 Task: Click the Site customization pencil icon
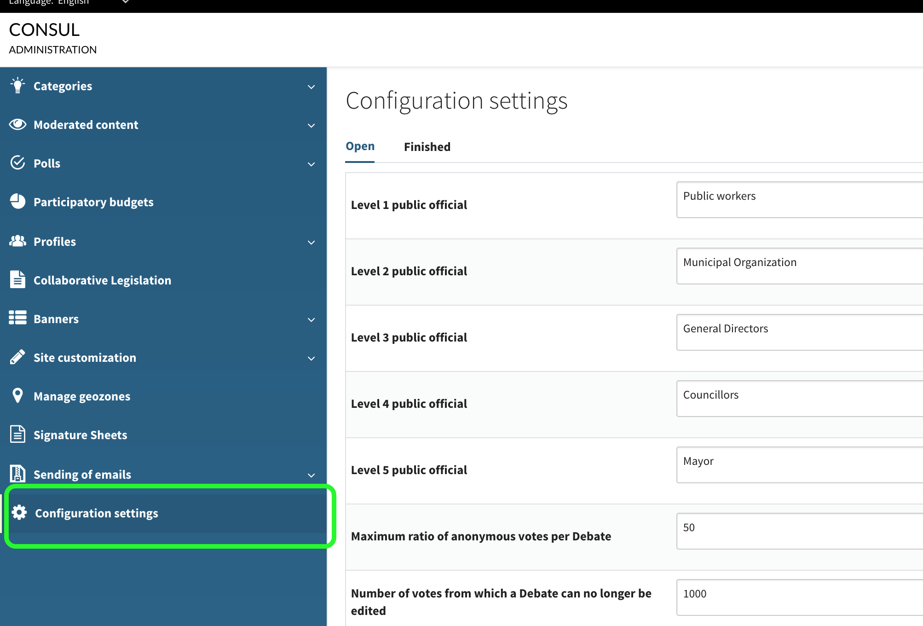coord(17,357)
